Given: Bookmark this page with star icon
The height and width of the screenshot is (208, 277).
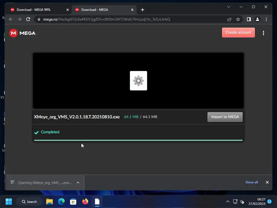Looking at the screenshot, I should 238,19.
